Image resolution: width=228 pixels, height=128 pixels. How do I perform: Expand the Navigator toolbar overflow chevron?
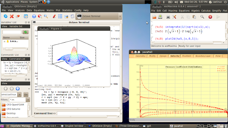(29, 89)
